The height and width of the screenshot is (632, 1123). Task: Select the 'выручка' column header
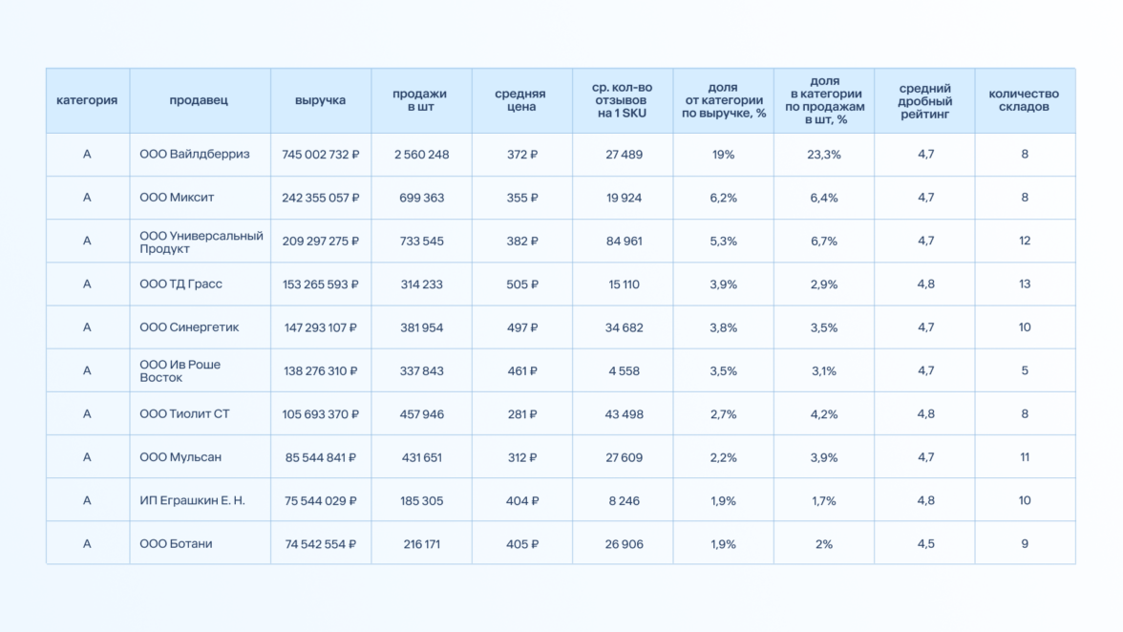(x=321, y=100)
